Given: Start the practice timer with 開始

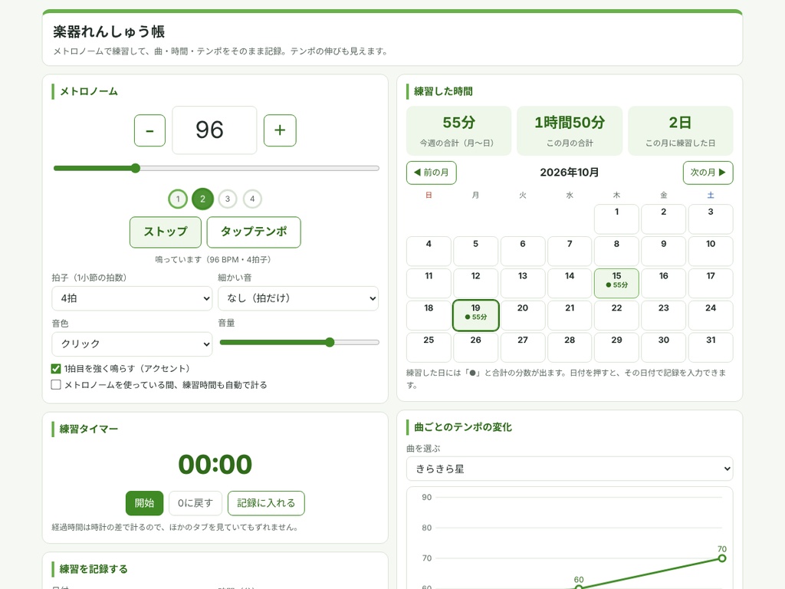Looking at the screenshot, I should coord(144,503).
